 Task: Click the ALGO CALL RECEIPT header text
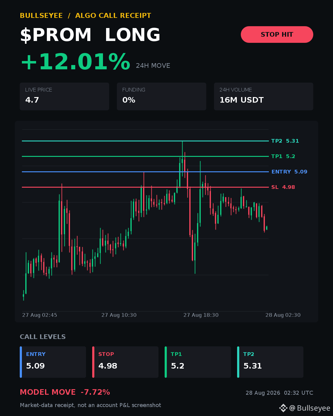pyautogui.click(x=113, y=15)
